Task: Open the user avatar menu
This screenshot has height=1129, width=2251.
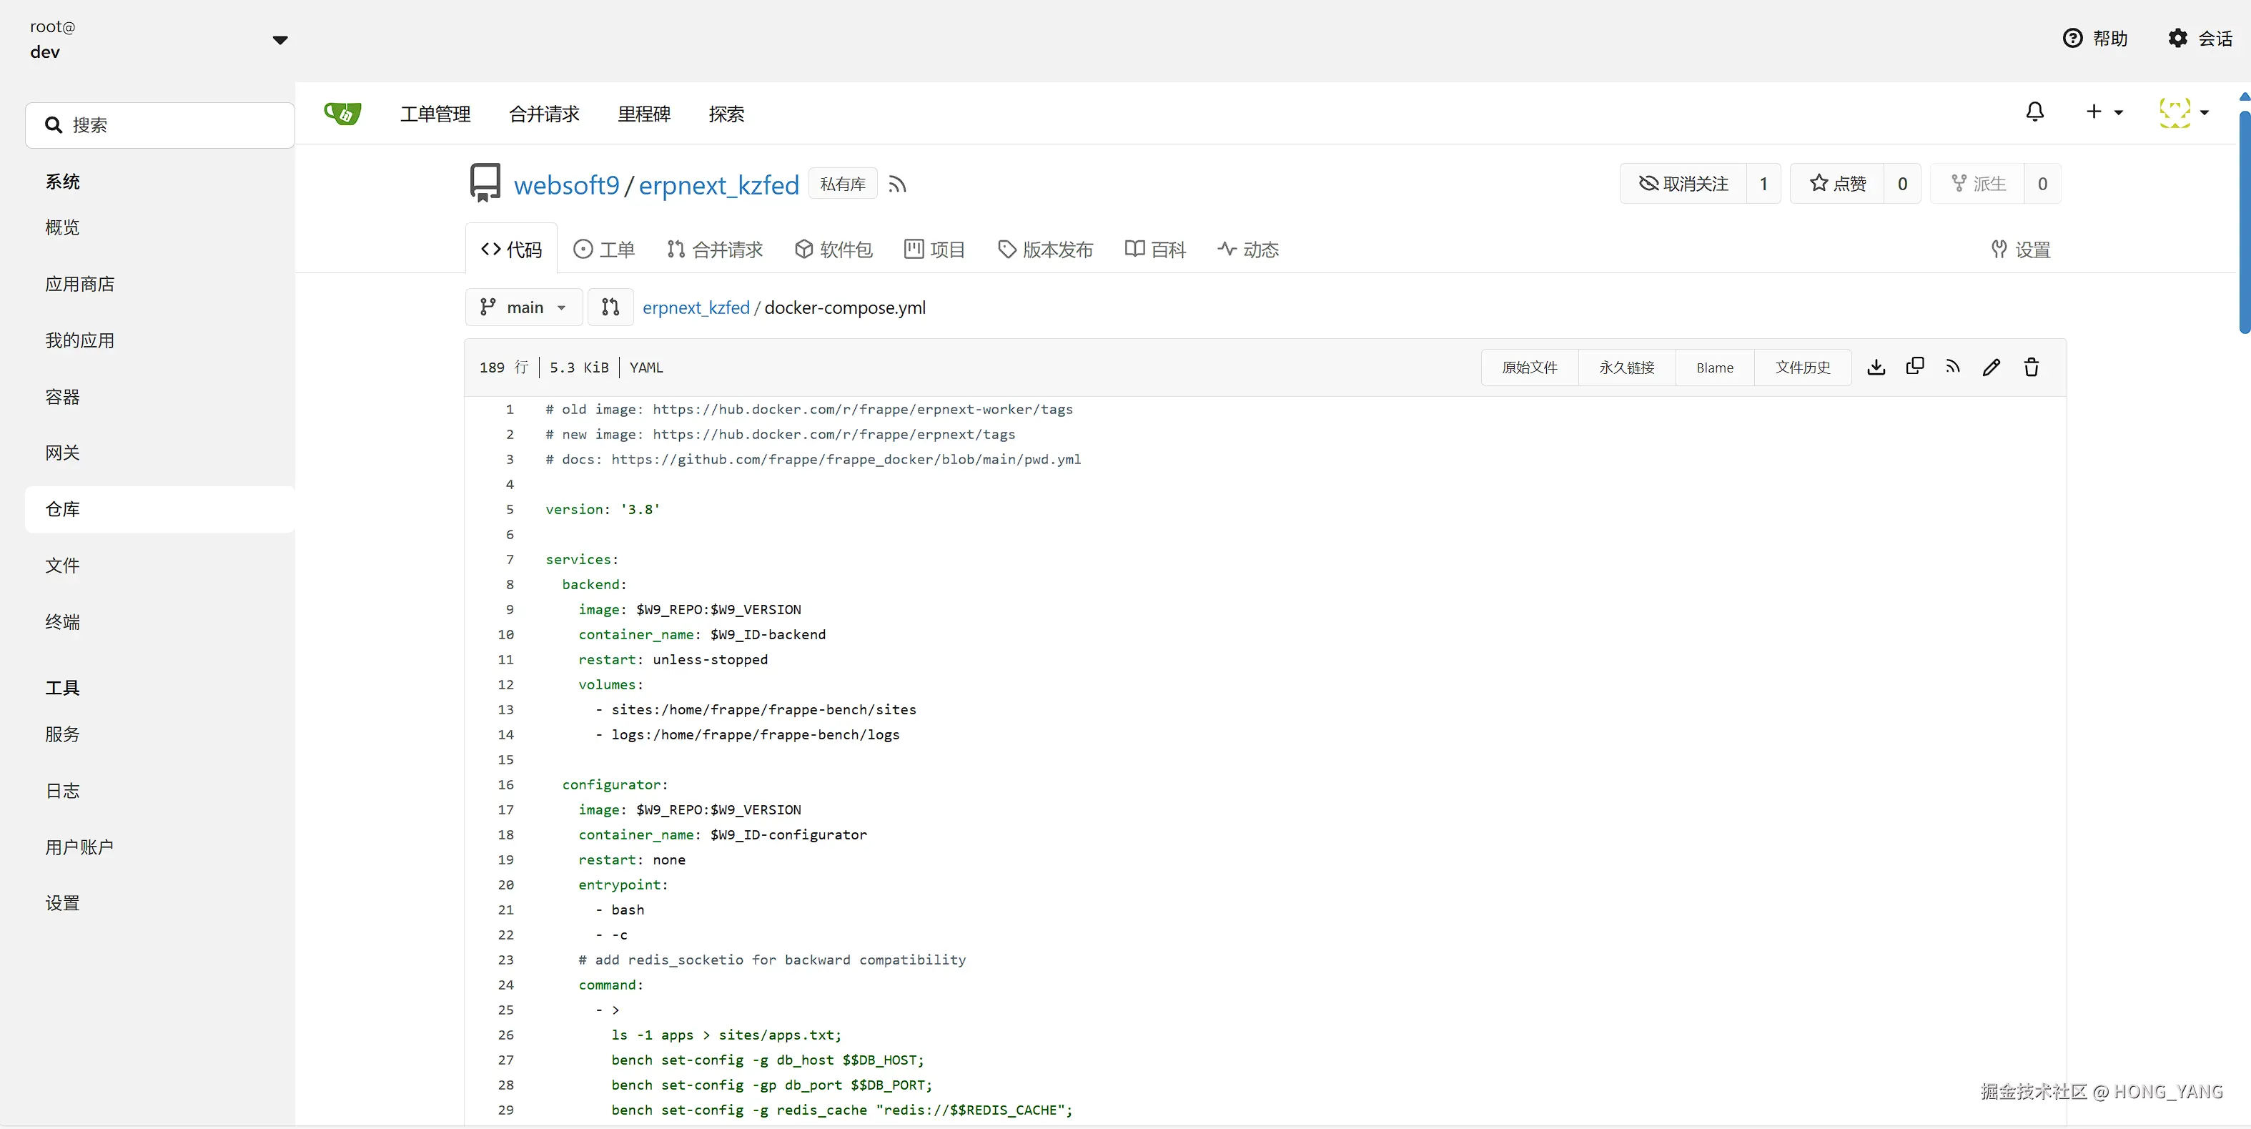Action: 2183,112
